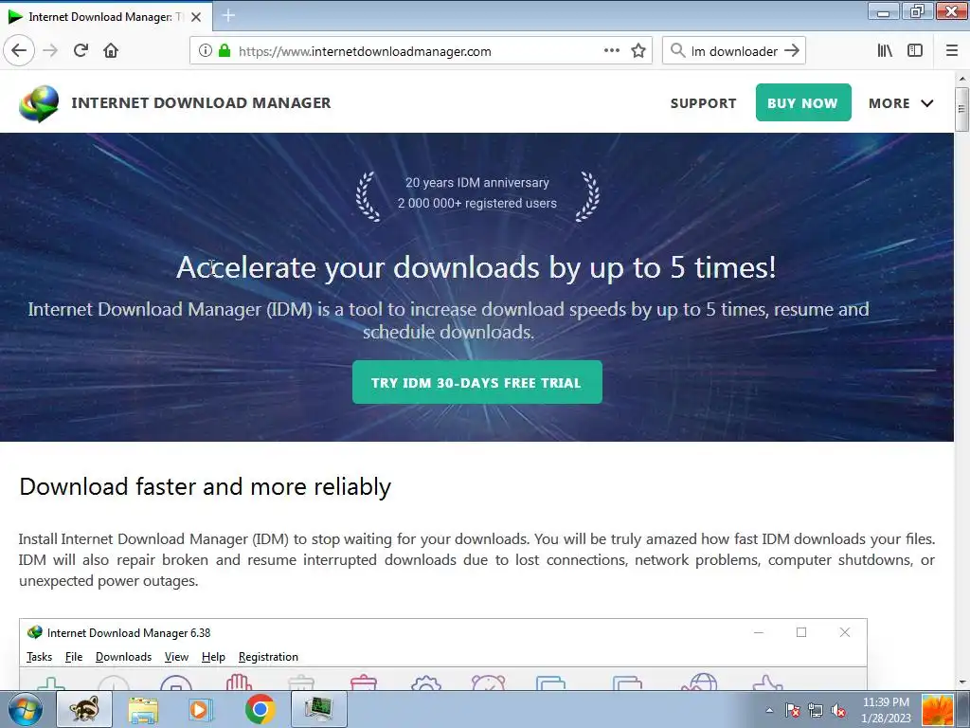Open the Firefox hamburger menu
970x728 pixels.
pos(952,50)
